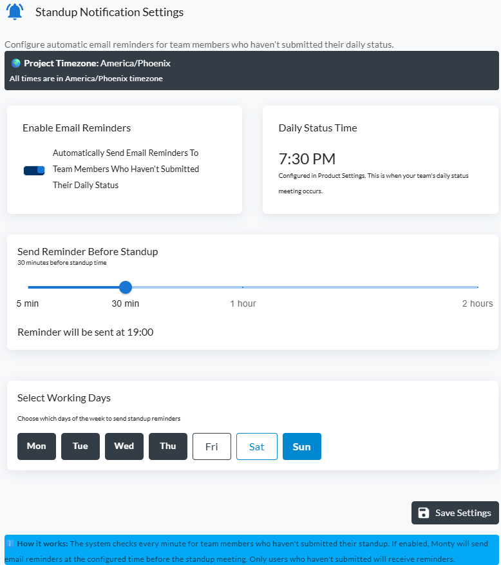This screenshot has width=501, height=565.
Task: Toggle Wed working day
Action: point(124,446)
